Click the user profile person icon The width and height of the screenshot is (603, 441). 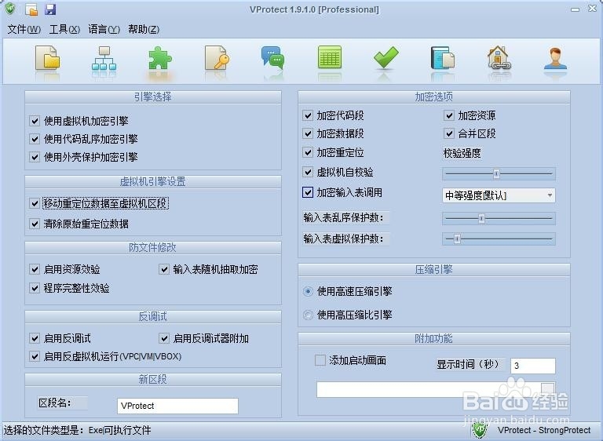(x=555, y=58)
